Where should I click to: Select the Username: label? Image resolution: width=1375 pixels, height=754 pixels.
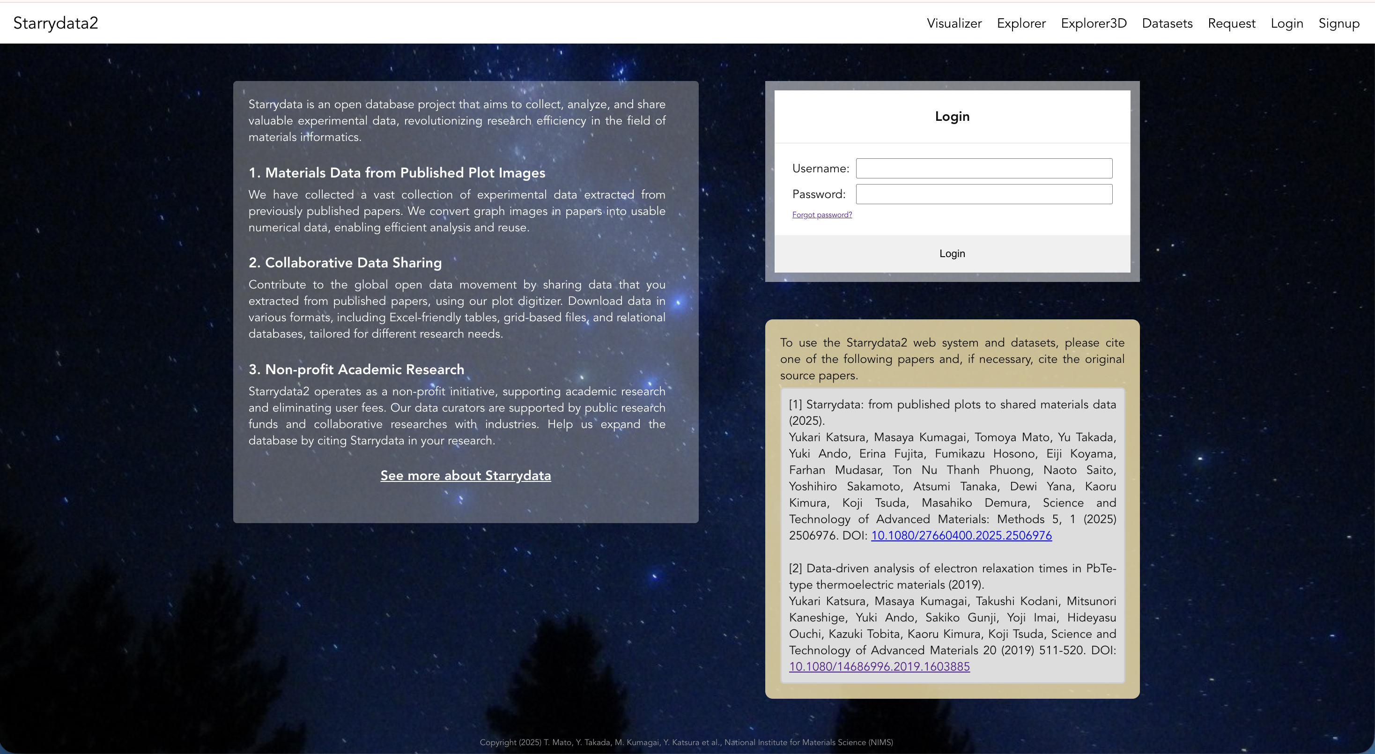(821, 168)
